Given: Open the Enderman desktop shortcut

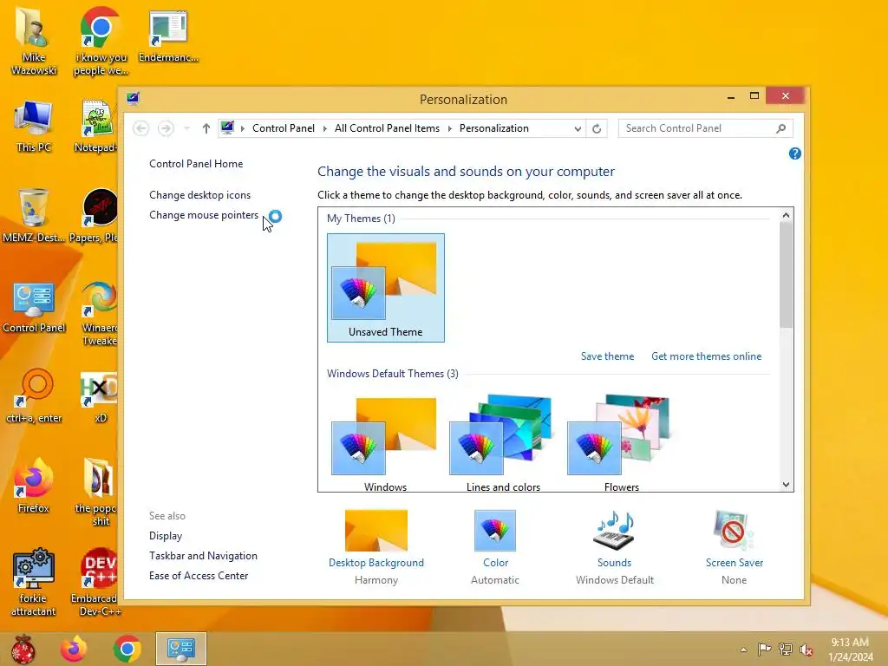Looking at the screenshot, I should point(168,35).
